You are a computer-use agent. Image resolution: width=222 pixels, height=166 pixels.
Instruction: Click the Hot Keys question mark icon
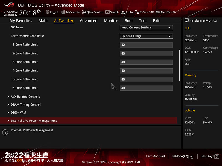tap(217, 157)
